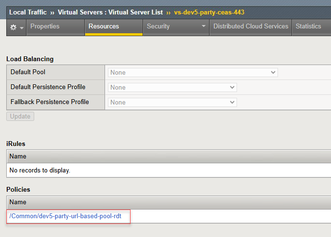
Task: Switch to the Resources tab
Action: [104, 26]
